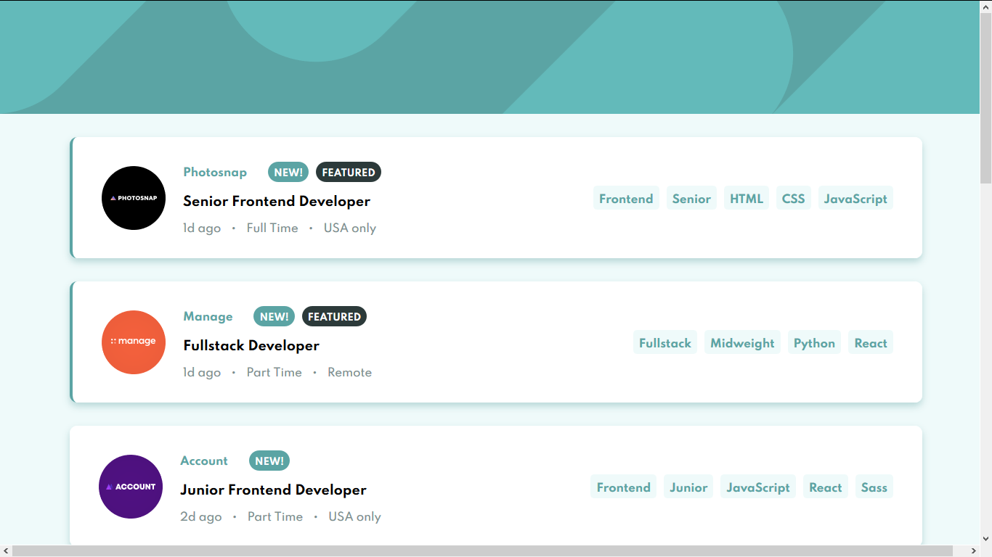The height and width of the screenshot is (557, 992).
Task: Select the Python filter tag
Action: pyautogui.click(x=814, y=342)
